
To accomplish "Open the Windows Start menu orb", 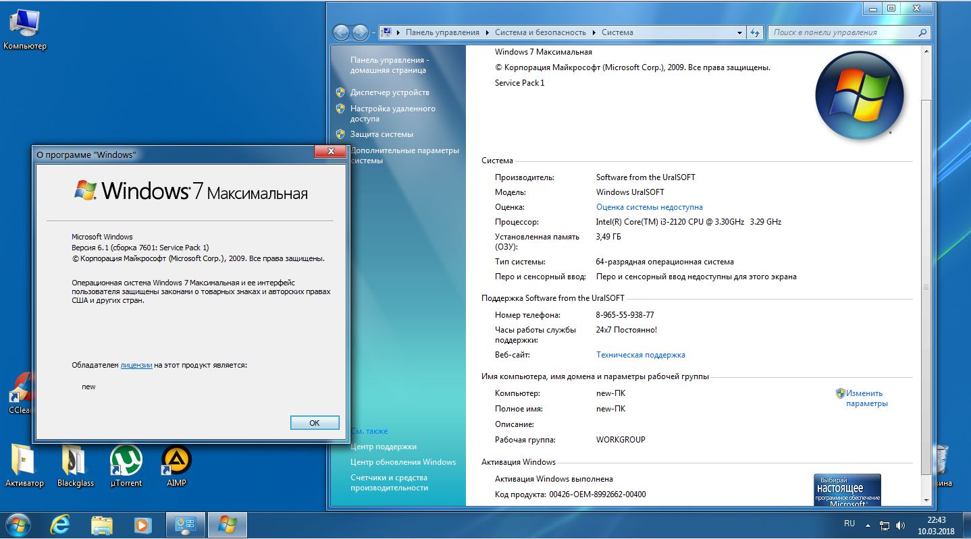I will click(17, 525).
